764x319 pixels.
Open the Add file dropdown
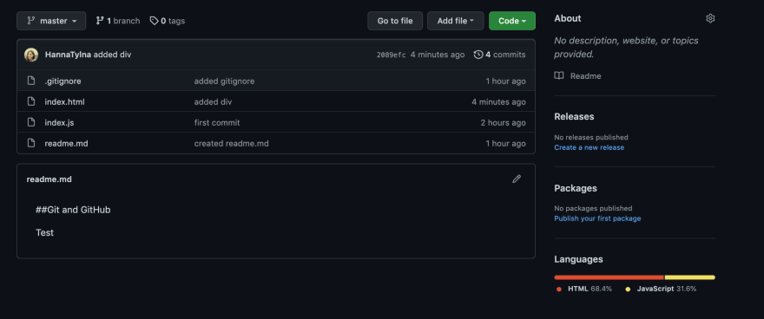click(x=456, y=21)
